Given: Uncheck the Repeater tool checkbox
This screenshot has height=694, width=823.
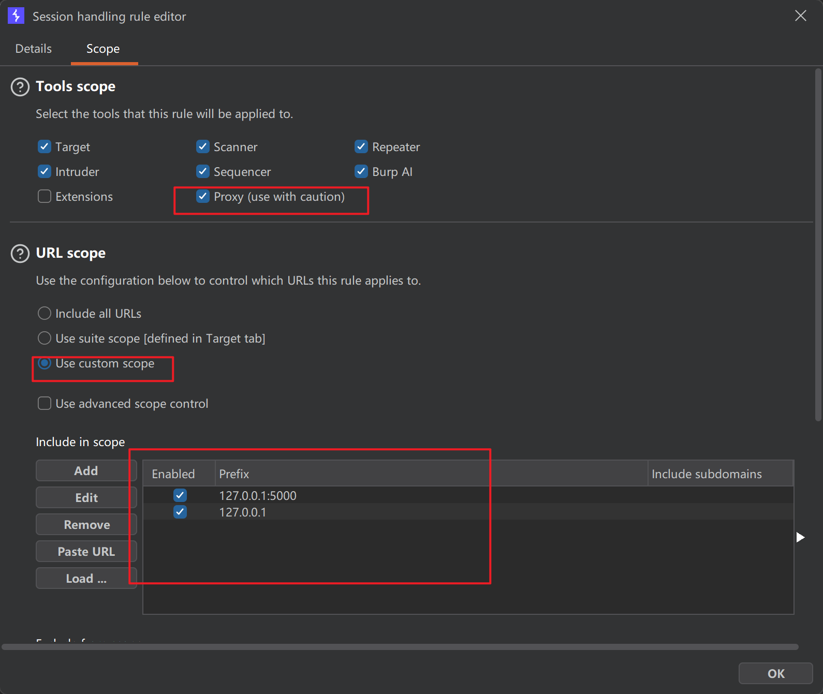Looking at the screenshot, I should (x=361, y=146).
